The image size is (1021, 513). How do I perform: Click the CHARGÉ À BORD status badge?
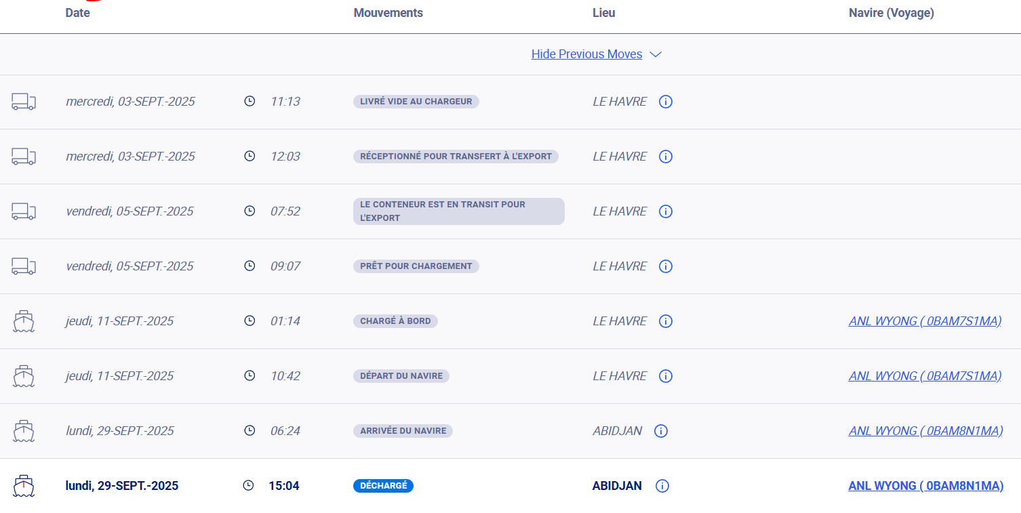[395, 321]
